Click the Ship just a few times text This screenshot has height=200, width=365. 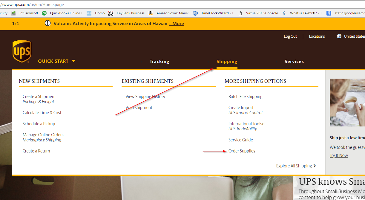(x=347, y=138)
